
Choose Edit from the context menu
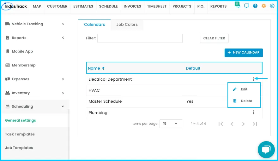244,89
